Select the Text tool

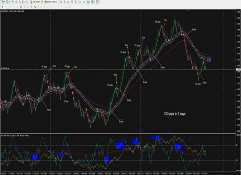[28, 7]
